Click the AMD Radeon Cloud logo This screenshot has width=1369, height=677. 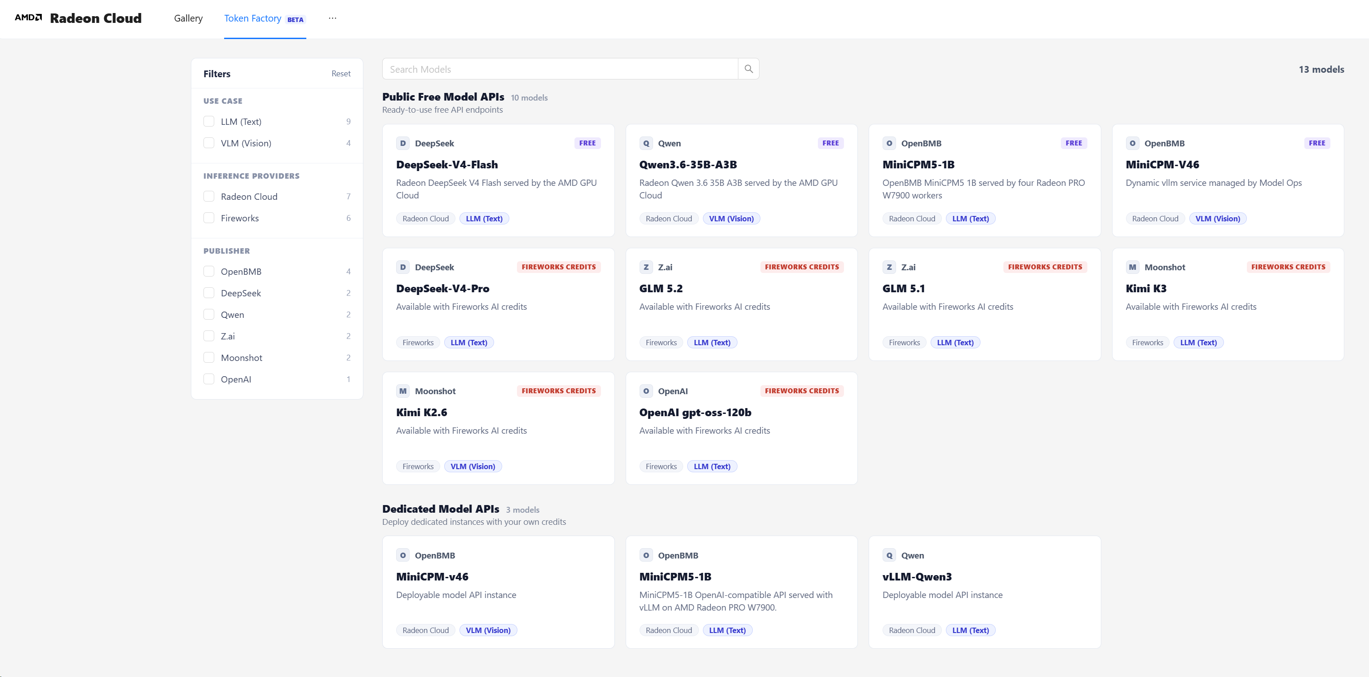tap(78, 18)
